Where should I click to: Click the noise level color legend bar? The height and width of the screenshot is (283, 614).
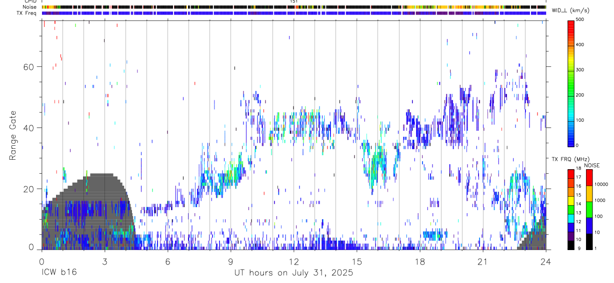(589, 209)
